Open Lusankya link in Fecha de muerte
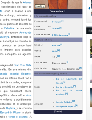 63,35
